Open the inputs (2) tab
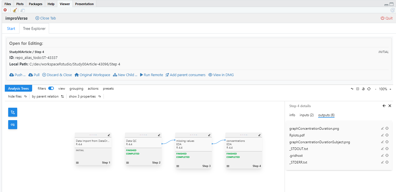 307,115
